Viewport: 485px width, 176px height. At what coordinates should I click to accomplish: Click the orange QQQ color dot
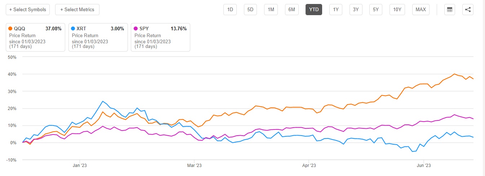10,29
